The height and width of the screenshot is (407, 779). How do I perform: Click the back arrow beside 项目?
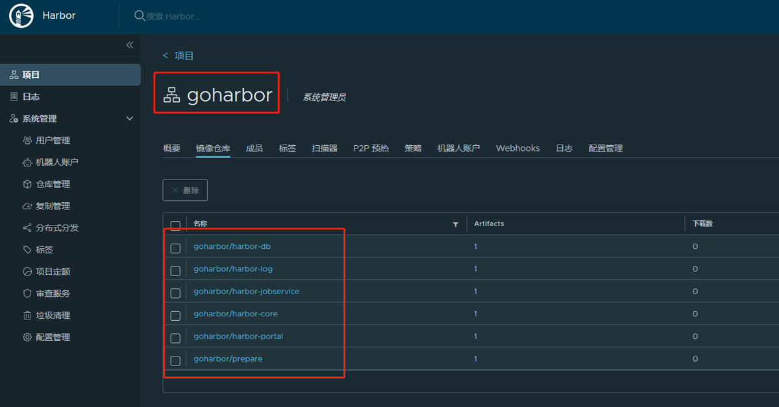(166, 56)
